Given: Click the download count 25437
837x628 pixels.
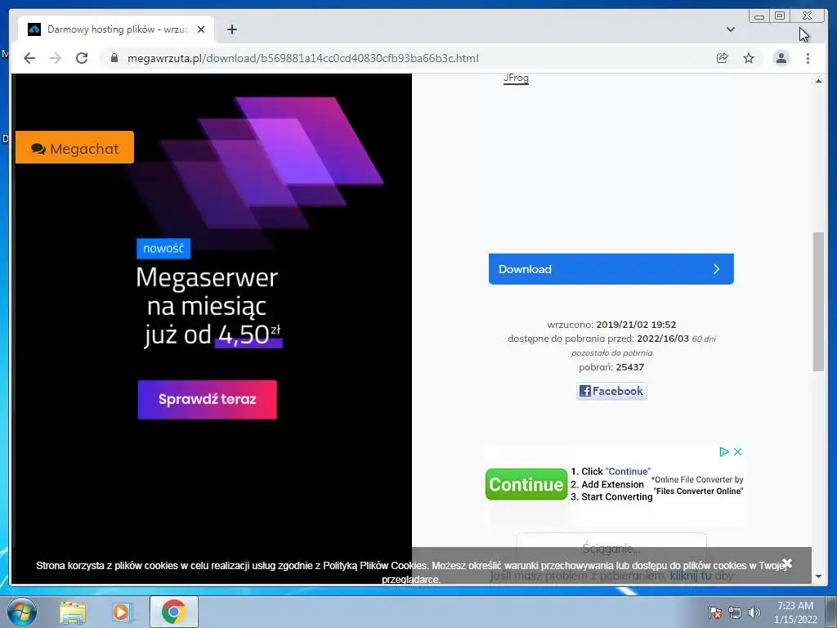Looking at the screenshot, I should 630,367.
